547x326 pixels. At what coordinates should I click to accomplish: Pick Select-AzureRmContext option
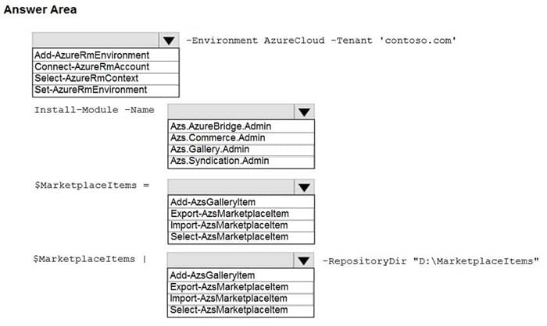[x=105, y=78]
